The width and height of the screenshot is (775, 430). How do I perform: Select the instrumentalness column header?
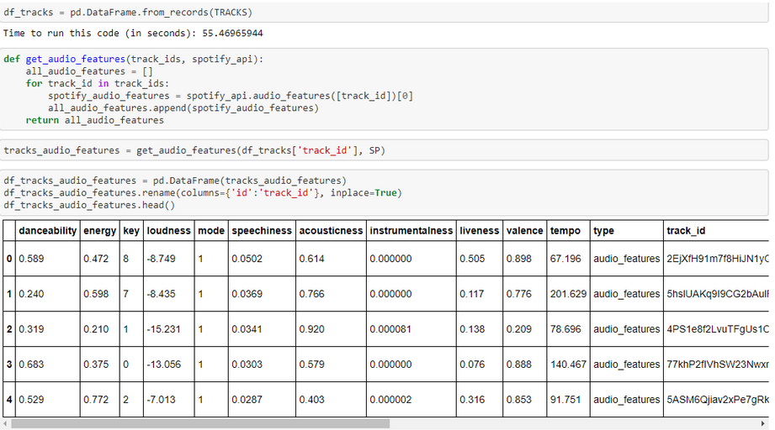pos(411,231)
